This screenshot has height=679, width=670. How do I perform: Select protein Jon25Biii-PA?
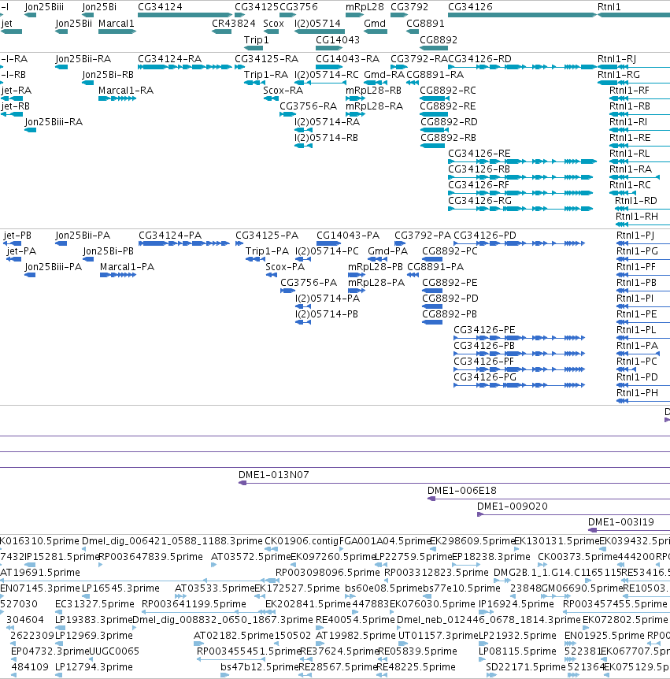[54, 267]
